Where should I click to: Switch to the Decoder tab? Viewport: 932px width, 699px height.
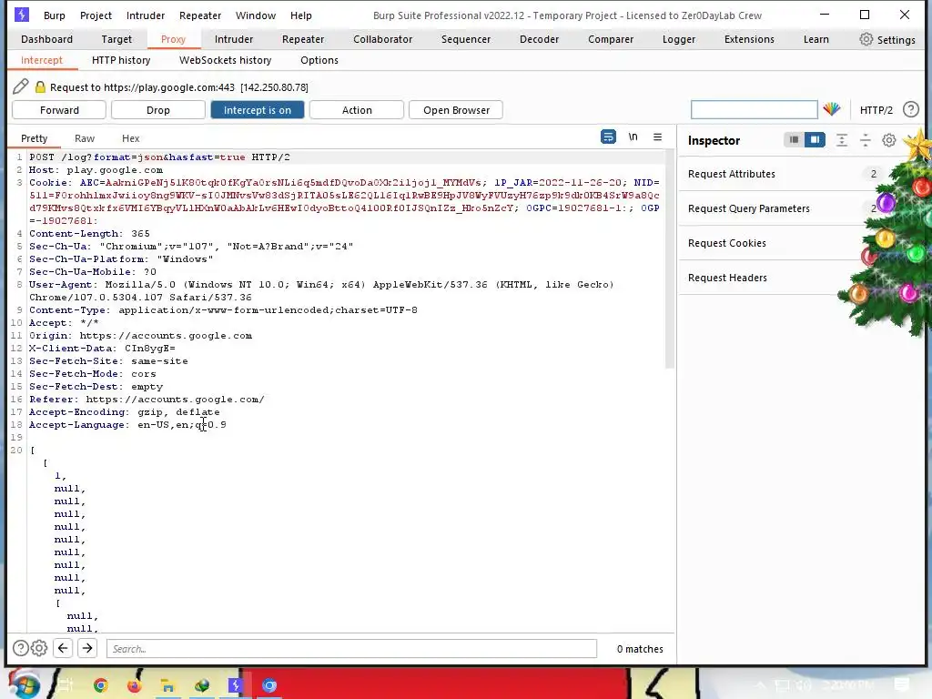pyautogui.click(x=539, y=39)
